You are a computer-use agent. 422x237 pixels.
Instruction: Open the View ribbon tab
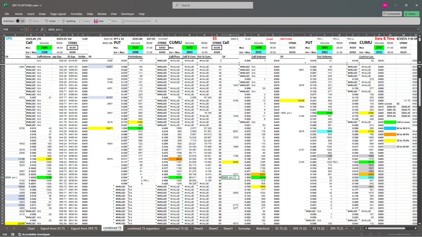pyautogui.click(x=114, y=14)
